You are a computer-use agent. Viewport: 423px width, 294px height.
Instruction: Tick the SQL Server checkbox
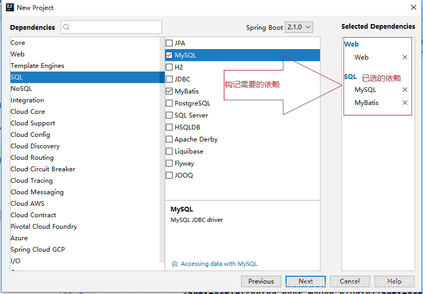169,115
